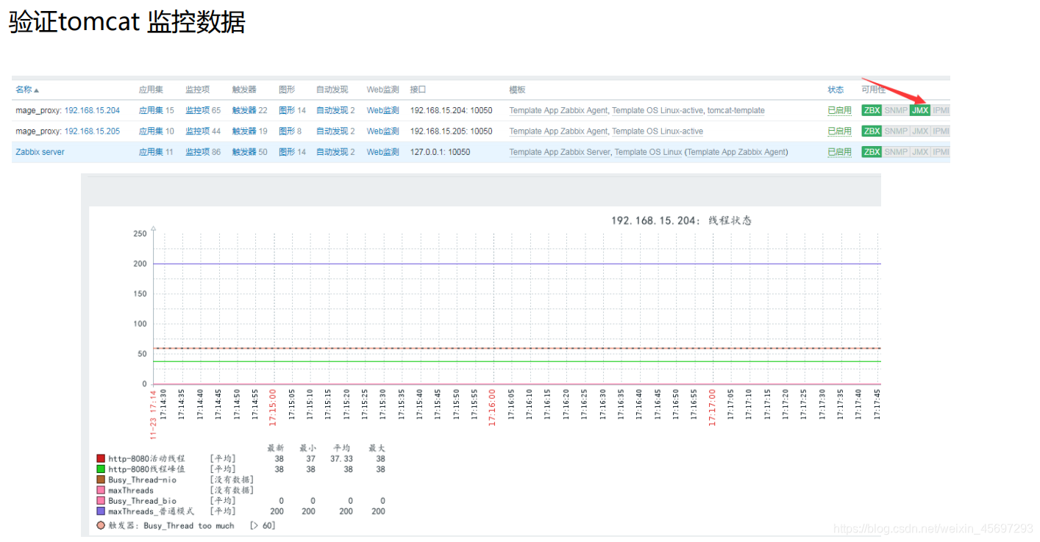The width and height of the screenshot is (1040, 542).
Task: Open host link 192.168.15.205
Action: 92,131
